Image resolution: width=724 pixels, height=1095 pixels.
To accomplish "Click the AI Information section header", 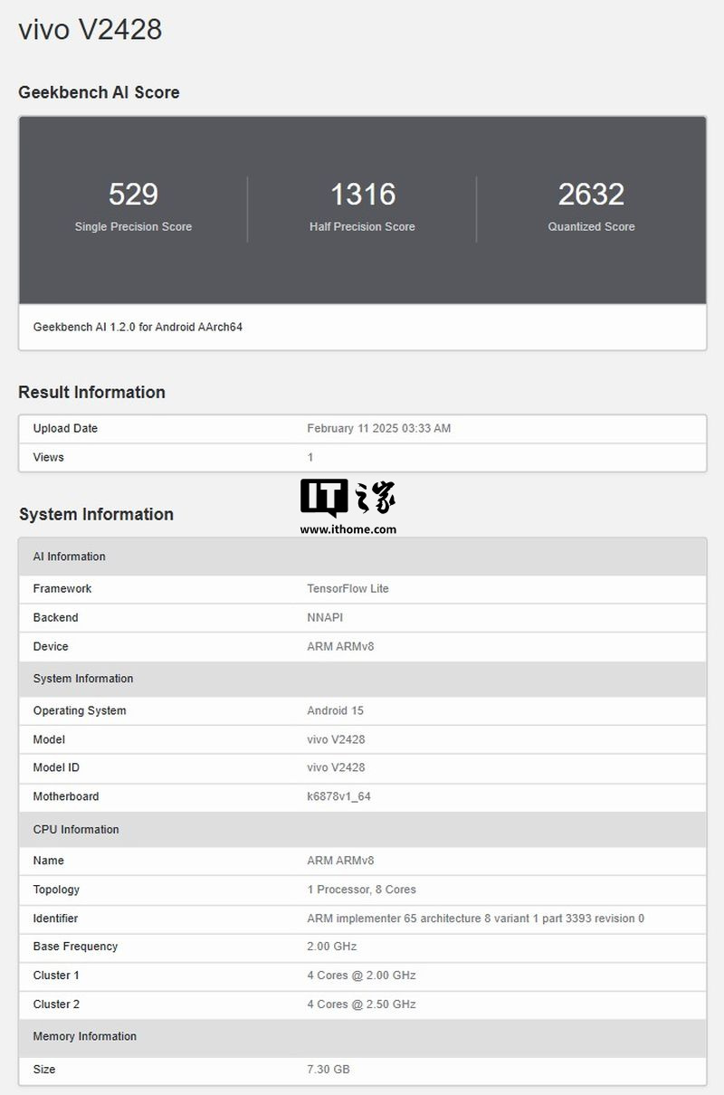I will 70,557.
